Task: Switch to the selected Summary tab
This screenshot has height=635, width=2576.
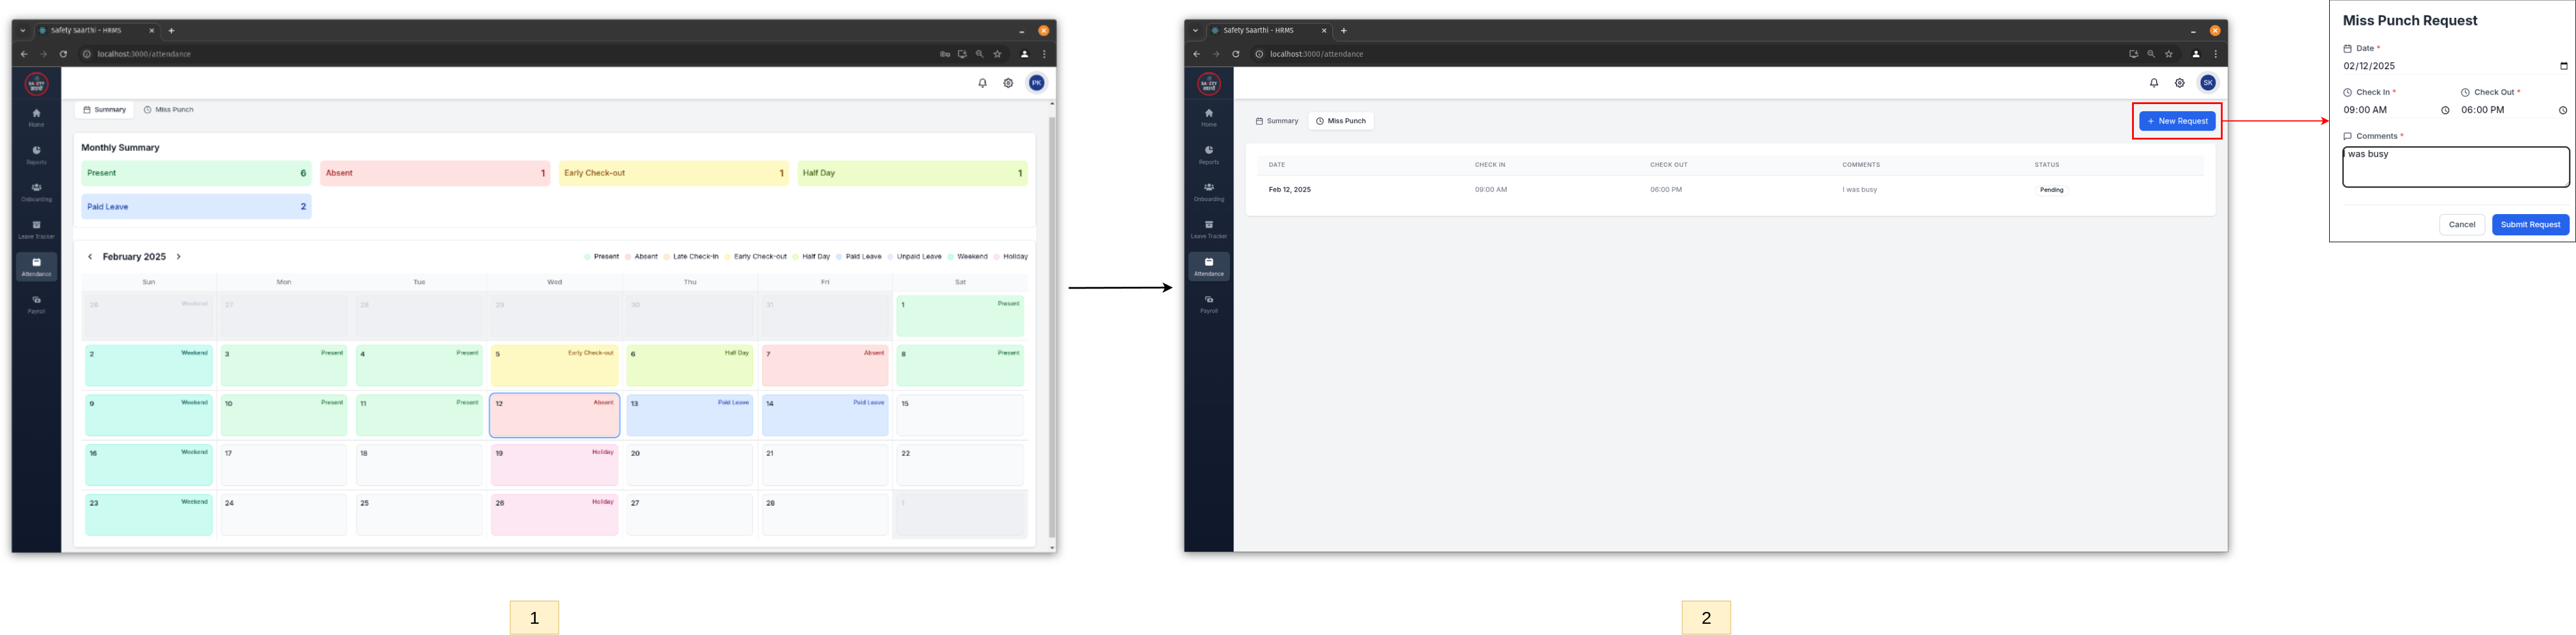Action: pos(104,110)
